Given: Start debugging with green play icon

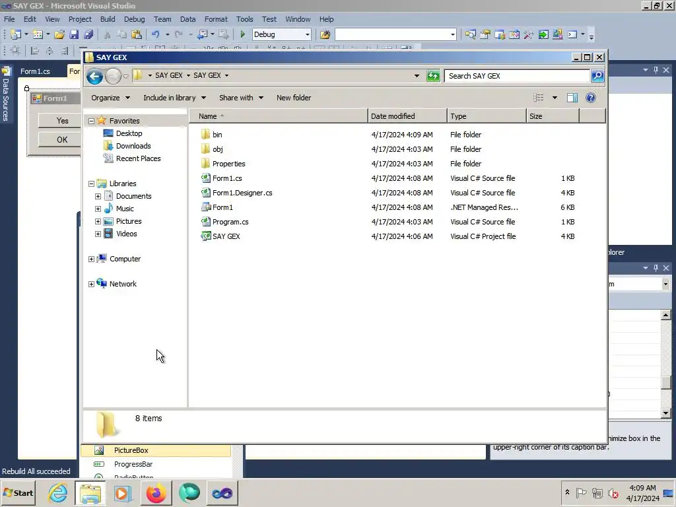Looking at the screenshot, I should pyautogui.click(x=242, y=34).
